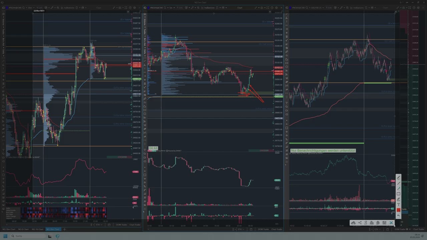Open the window layout dropdown in middle chart

point(224,8)
